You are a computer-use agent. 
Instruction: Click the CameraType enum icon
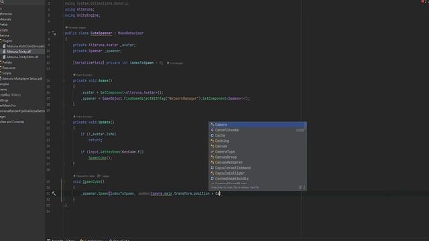212,152
